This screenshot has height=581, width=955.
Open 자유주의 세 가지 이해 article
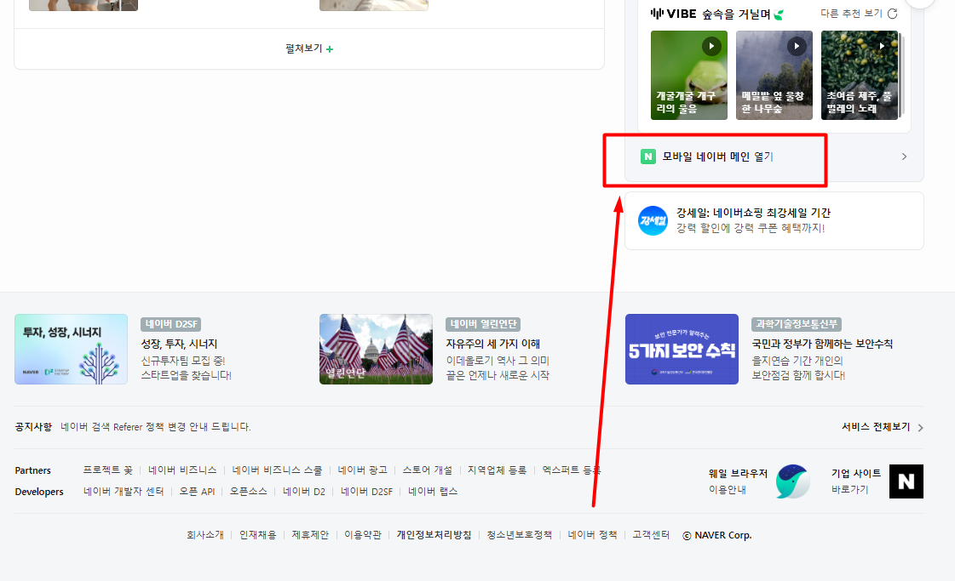[492, 344]
